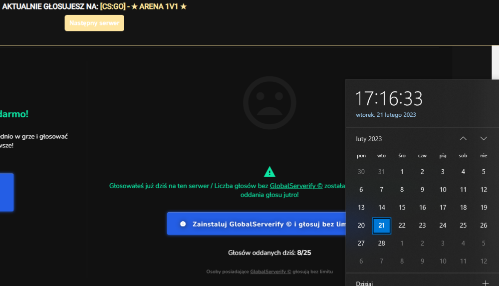Click the page's vertical scrollbar

point(495,62)
